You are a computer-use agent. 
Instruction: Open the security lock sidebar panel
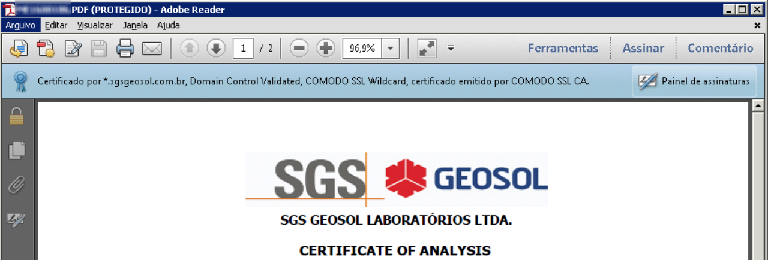[16, 116]
